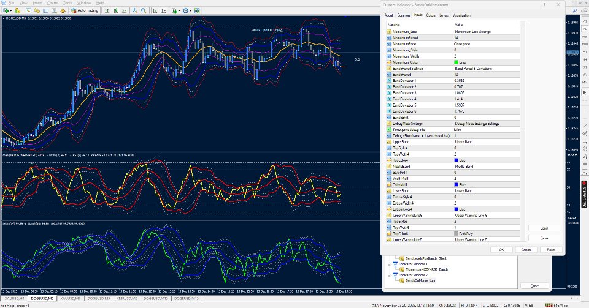Collapse the Indicator window 2 tree node
The height and width of the screenshot is (308, 589).
click(389, 275)
